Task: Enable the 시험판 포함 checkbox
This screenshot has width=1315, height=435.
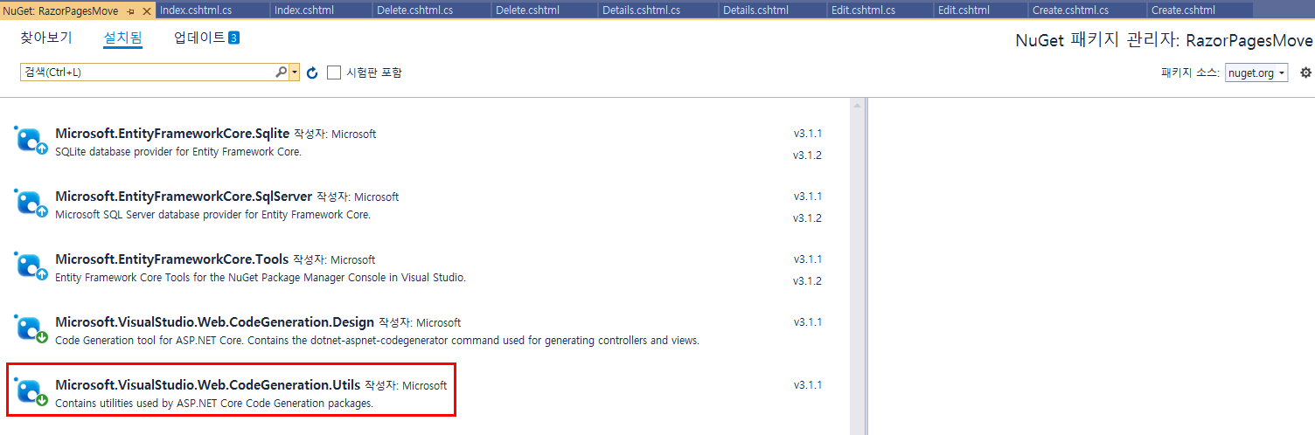Action: click(x=334, y=72)
